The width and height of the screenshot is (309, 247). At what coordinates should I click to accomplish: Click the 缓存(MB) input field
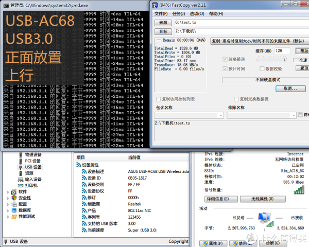click(282, 51)
